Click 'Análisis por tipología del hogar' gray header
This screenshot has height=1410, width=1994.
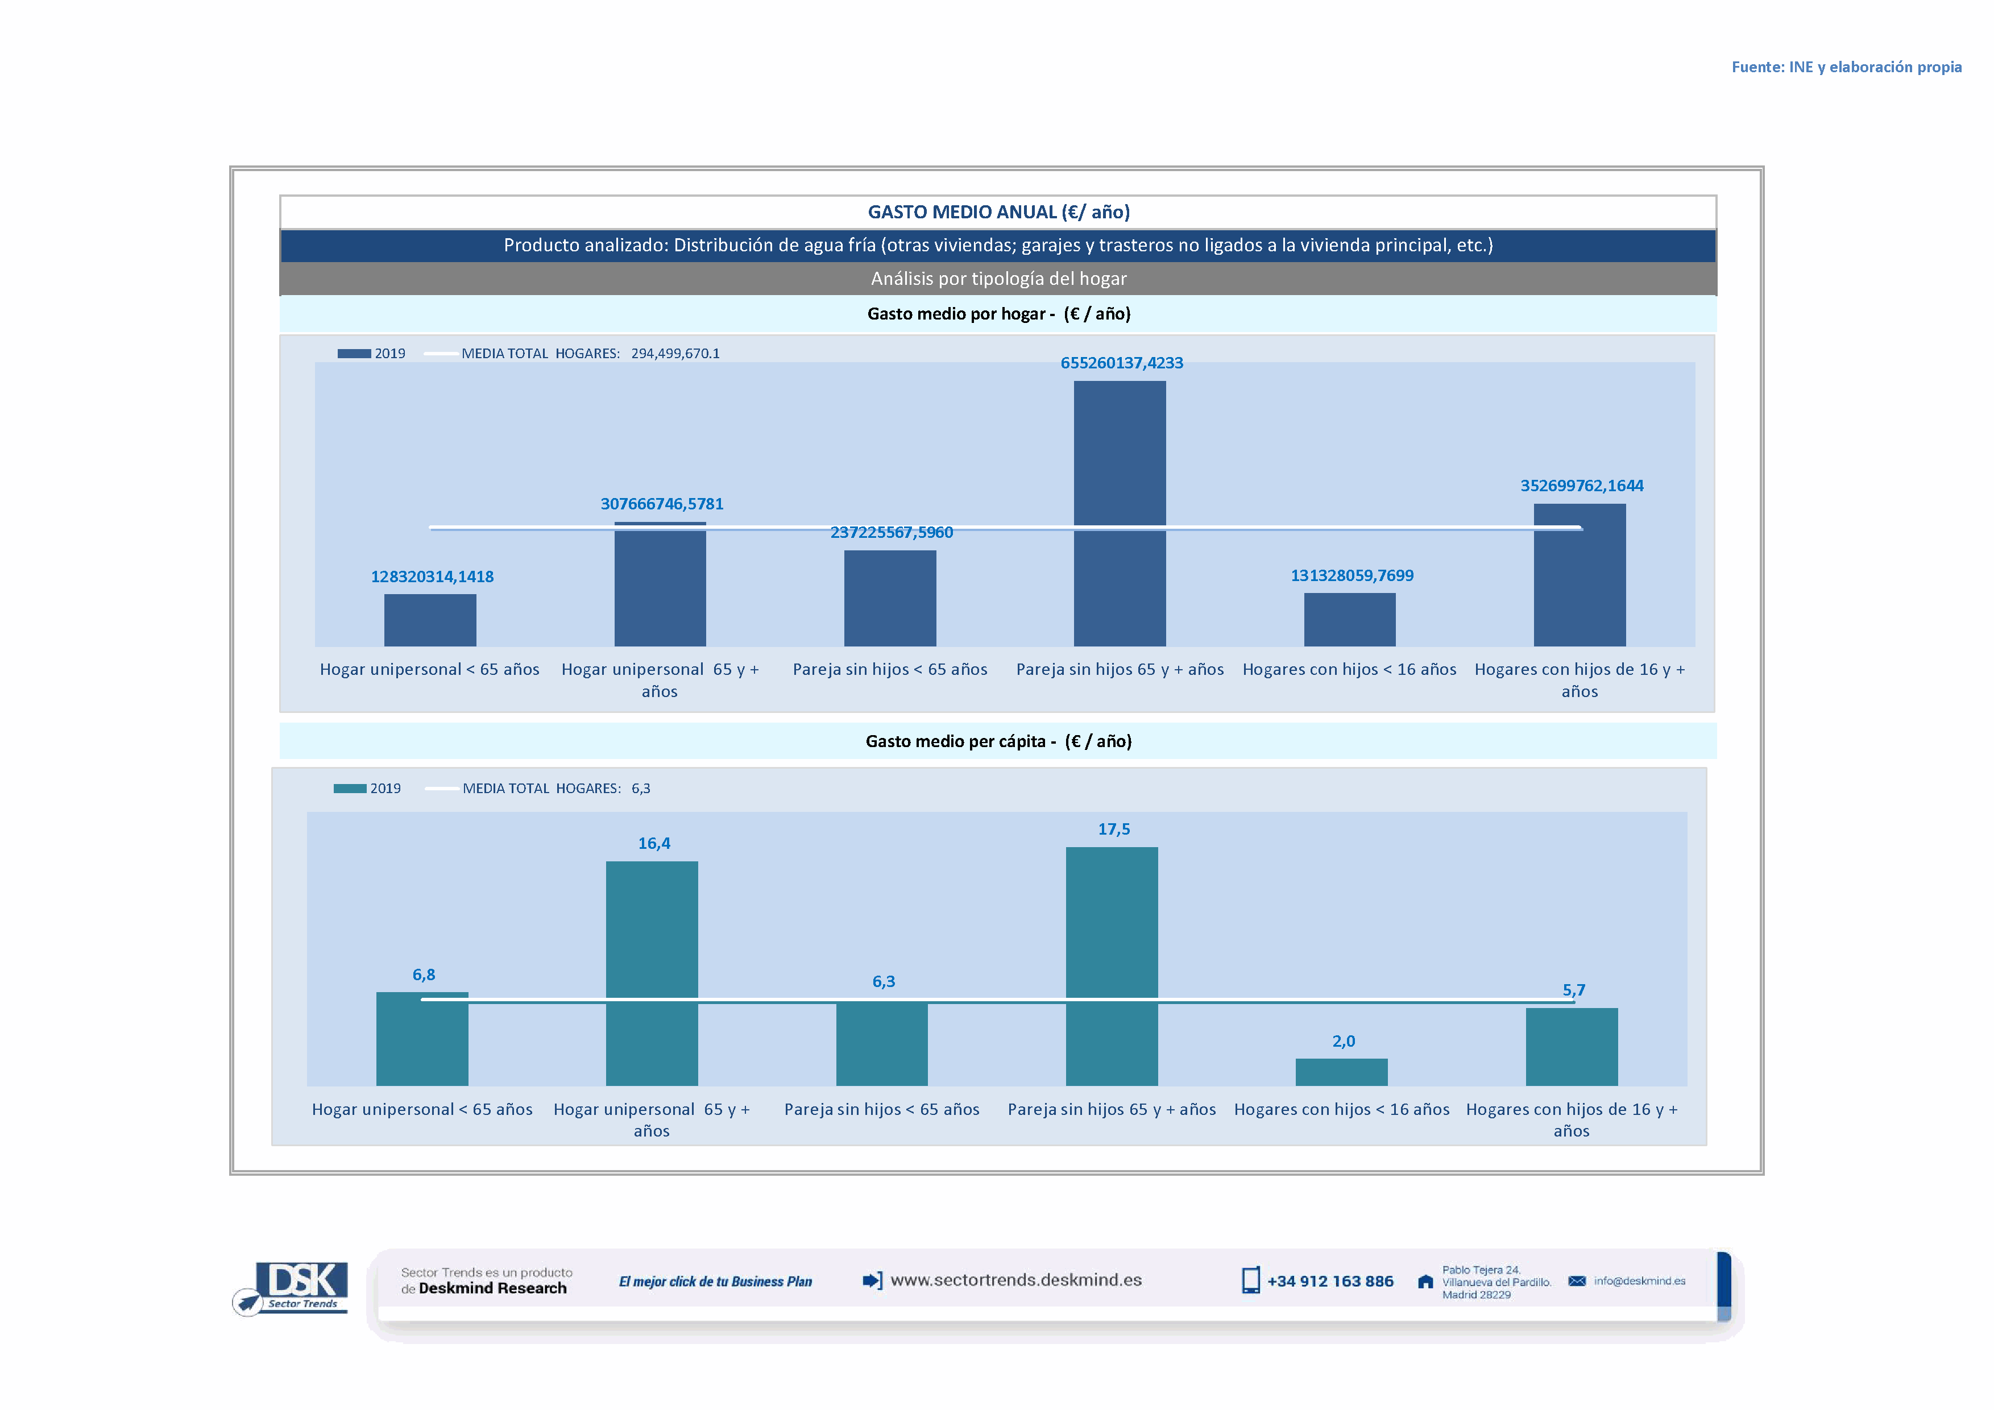point(998,279)
